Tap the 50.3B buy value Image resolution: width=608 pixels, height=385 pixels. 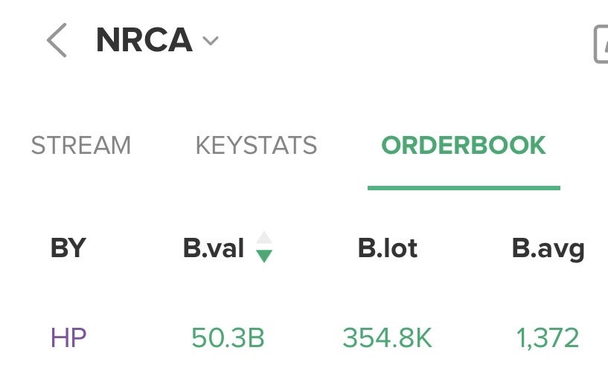[x=228, y=338]
